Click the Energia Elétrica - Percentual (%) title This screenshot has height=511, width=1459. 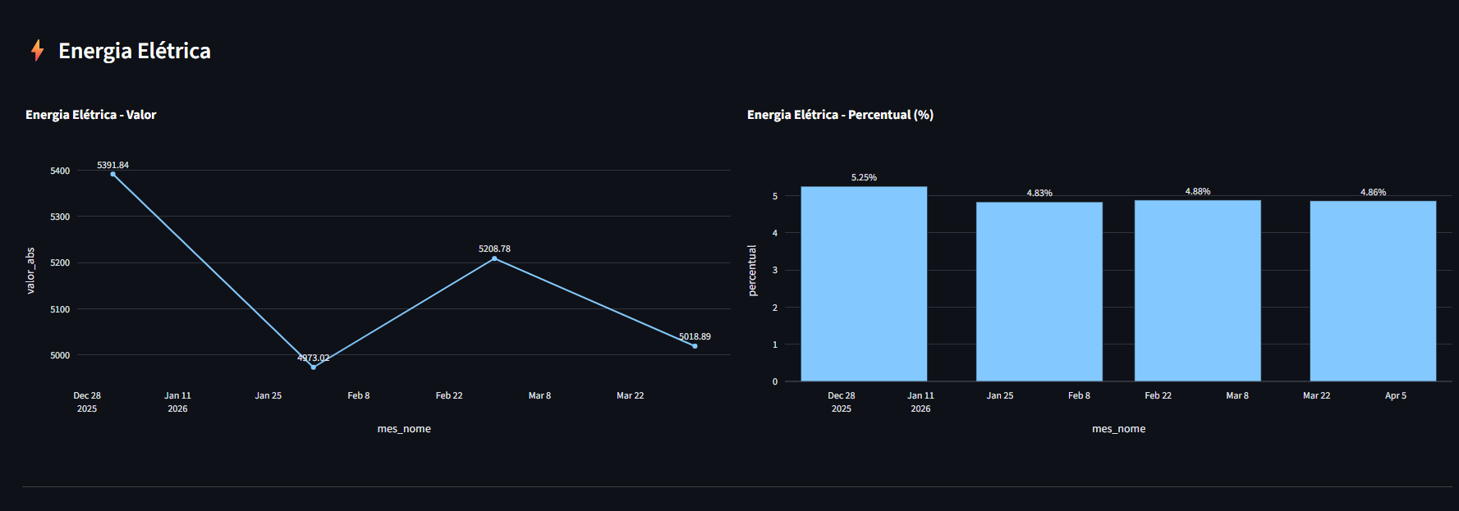coord(840,115)
